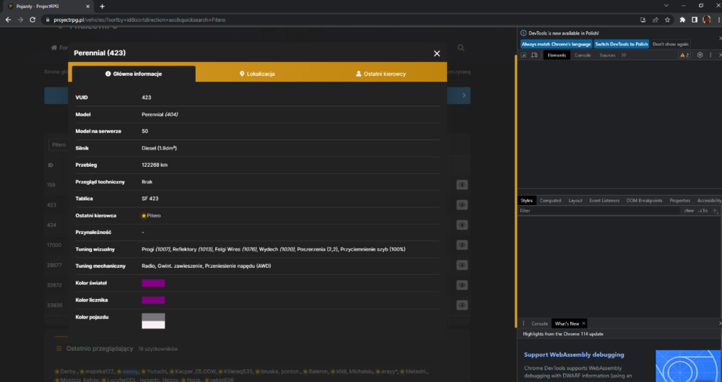Screen dimensions: 722x382
Task: Show details via eye icon for 33936
Action: 462,305
